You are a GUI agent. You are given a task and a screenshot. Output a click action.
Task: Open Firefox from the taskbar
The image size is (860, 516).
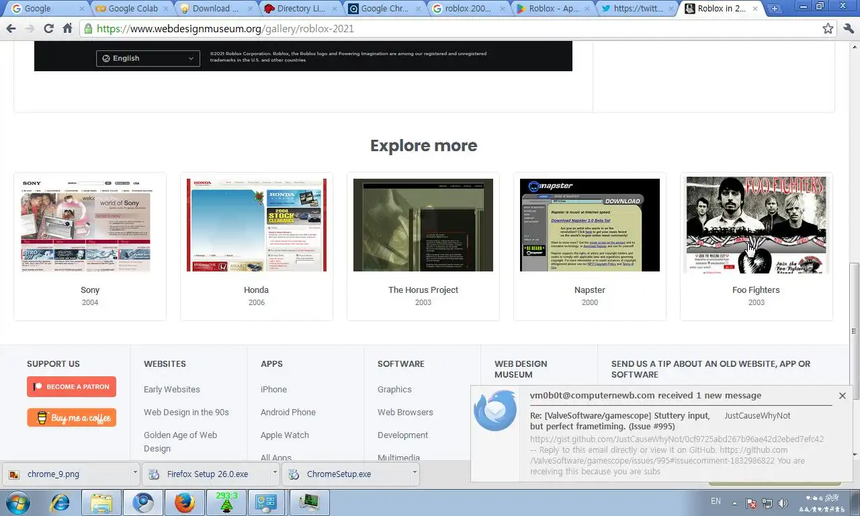coord(184,503)
